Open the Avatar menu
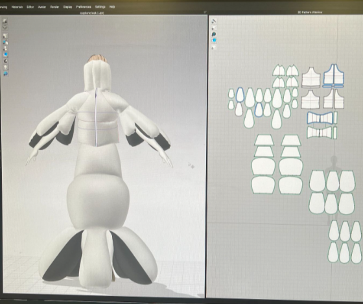The image size is (363, 304). (42, 7)
